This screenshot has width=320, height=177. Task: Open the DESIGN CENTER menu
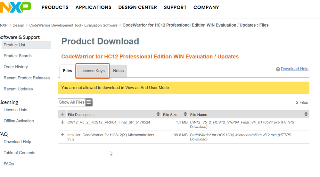[x=137, y=7]
